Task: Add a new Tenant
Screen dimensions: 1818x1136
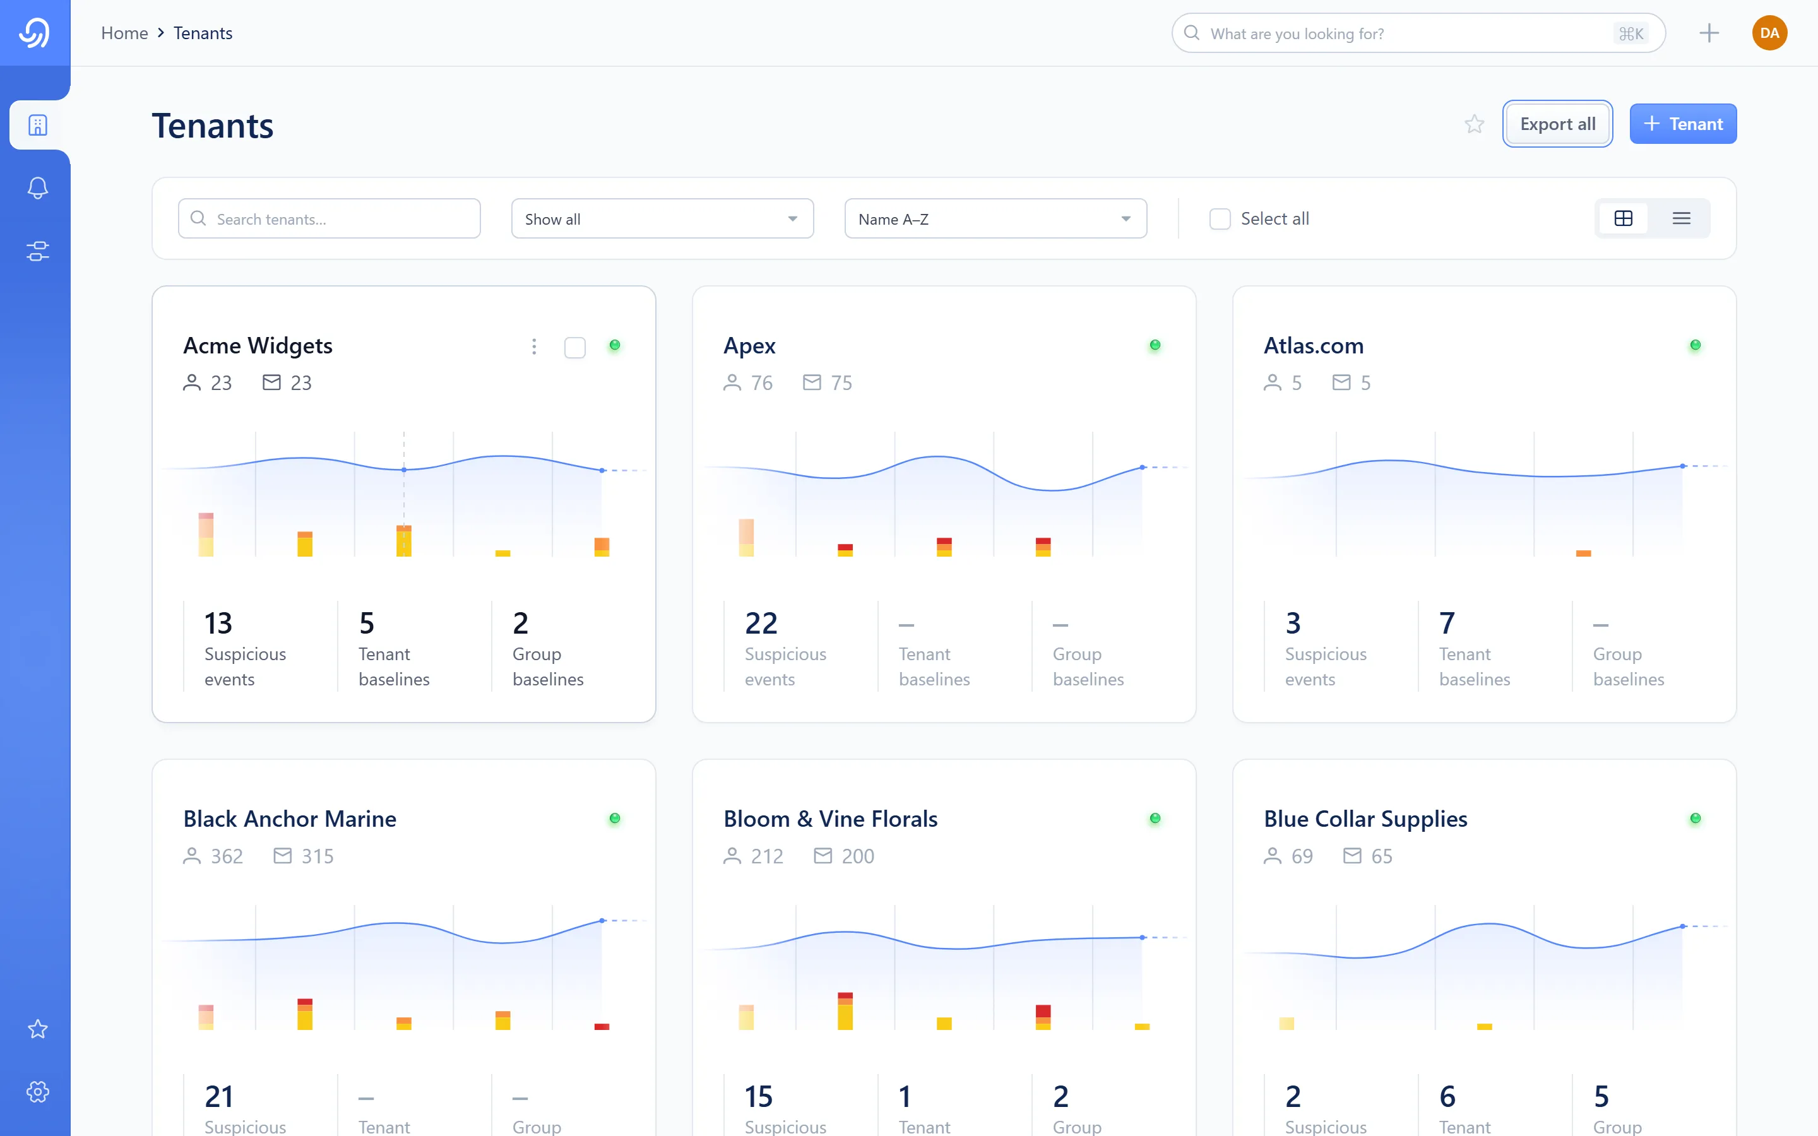Action: [x=1683, y=124]
